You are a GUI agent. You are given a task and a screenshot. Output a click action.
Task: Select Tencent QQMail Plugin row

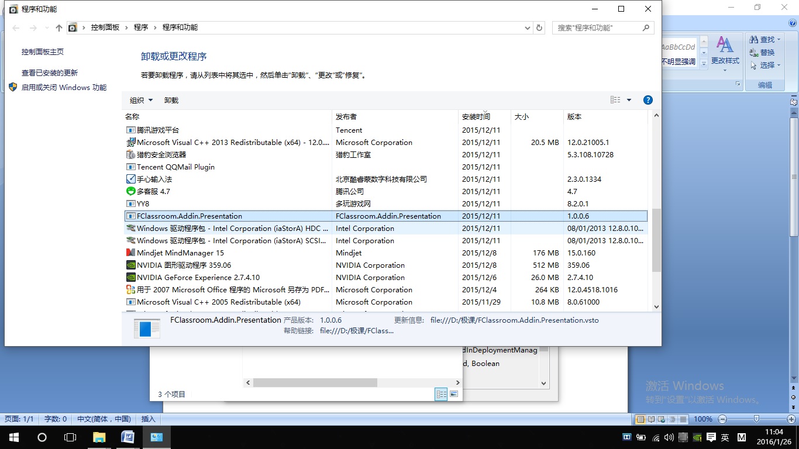386,167
